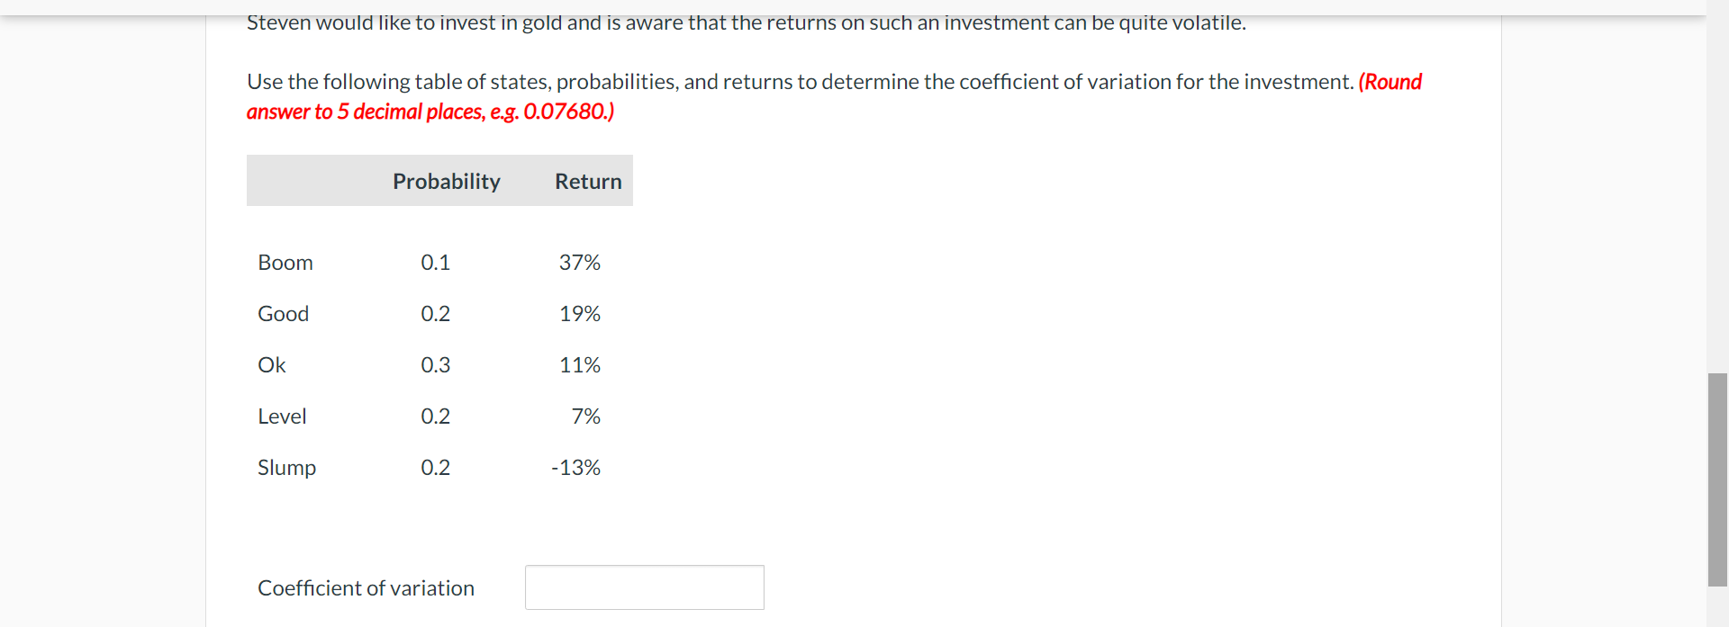Click the Ok probability value 0.3
The image size is (1729, 627).
[x=435, y=365]
